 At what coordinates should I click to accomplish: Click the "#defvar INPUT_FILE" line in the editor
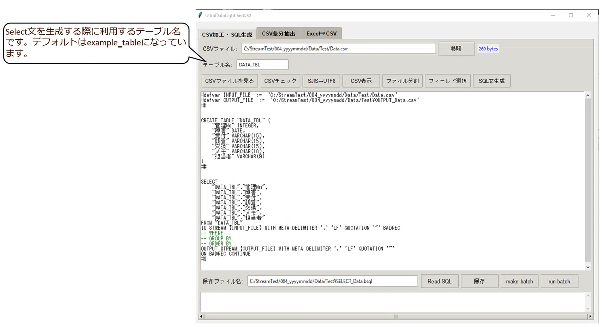[x=299, y=95]
